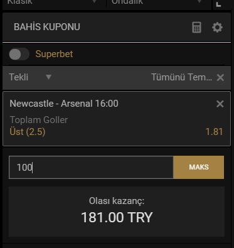This screenshot has height=248, width=234.
Task: Click the corner icon beside Ondalık dropdown
Action: coord(218,4)
